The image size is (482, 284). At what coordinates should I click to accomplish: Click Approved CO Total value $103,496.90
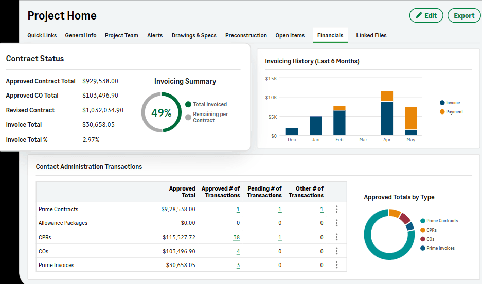(100, 96)
